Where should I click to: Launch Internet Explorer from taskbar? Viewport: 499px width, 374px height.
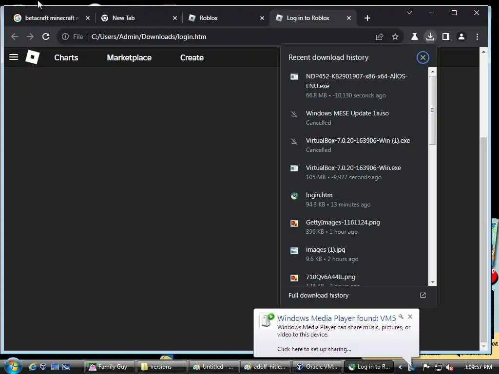point(33,367)
